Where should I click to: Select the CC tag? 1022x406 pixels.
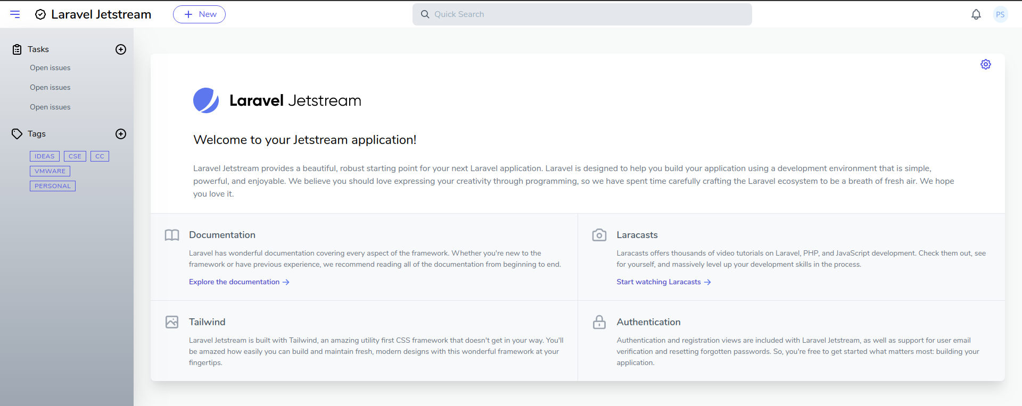(x=100, y=156)
